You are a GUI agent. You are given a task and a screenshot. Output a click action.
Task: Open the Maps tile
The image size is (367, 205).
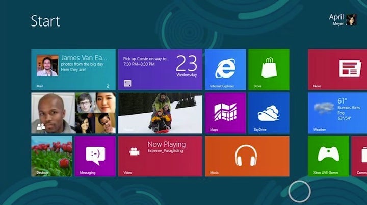coord(225,113)
